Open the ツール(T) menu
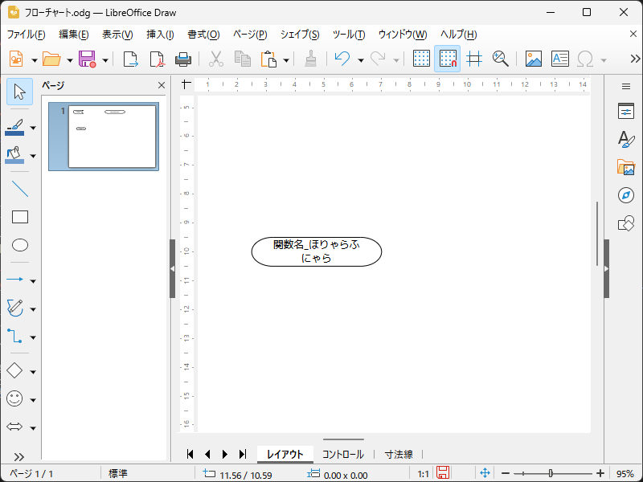This screenshot has height=482, width=643. coord(349,35)
